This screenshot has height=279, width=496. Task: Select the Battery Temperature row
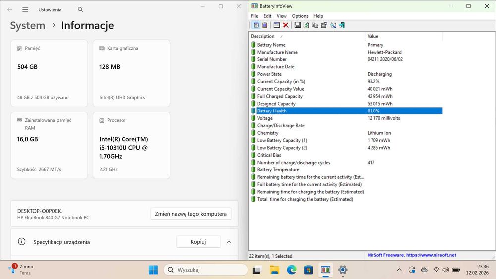(347, 170)
